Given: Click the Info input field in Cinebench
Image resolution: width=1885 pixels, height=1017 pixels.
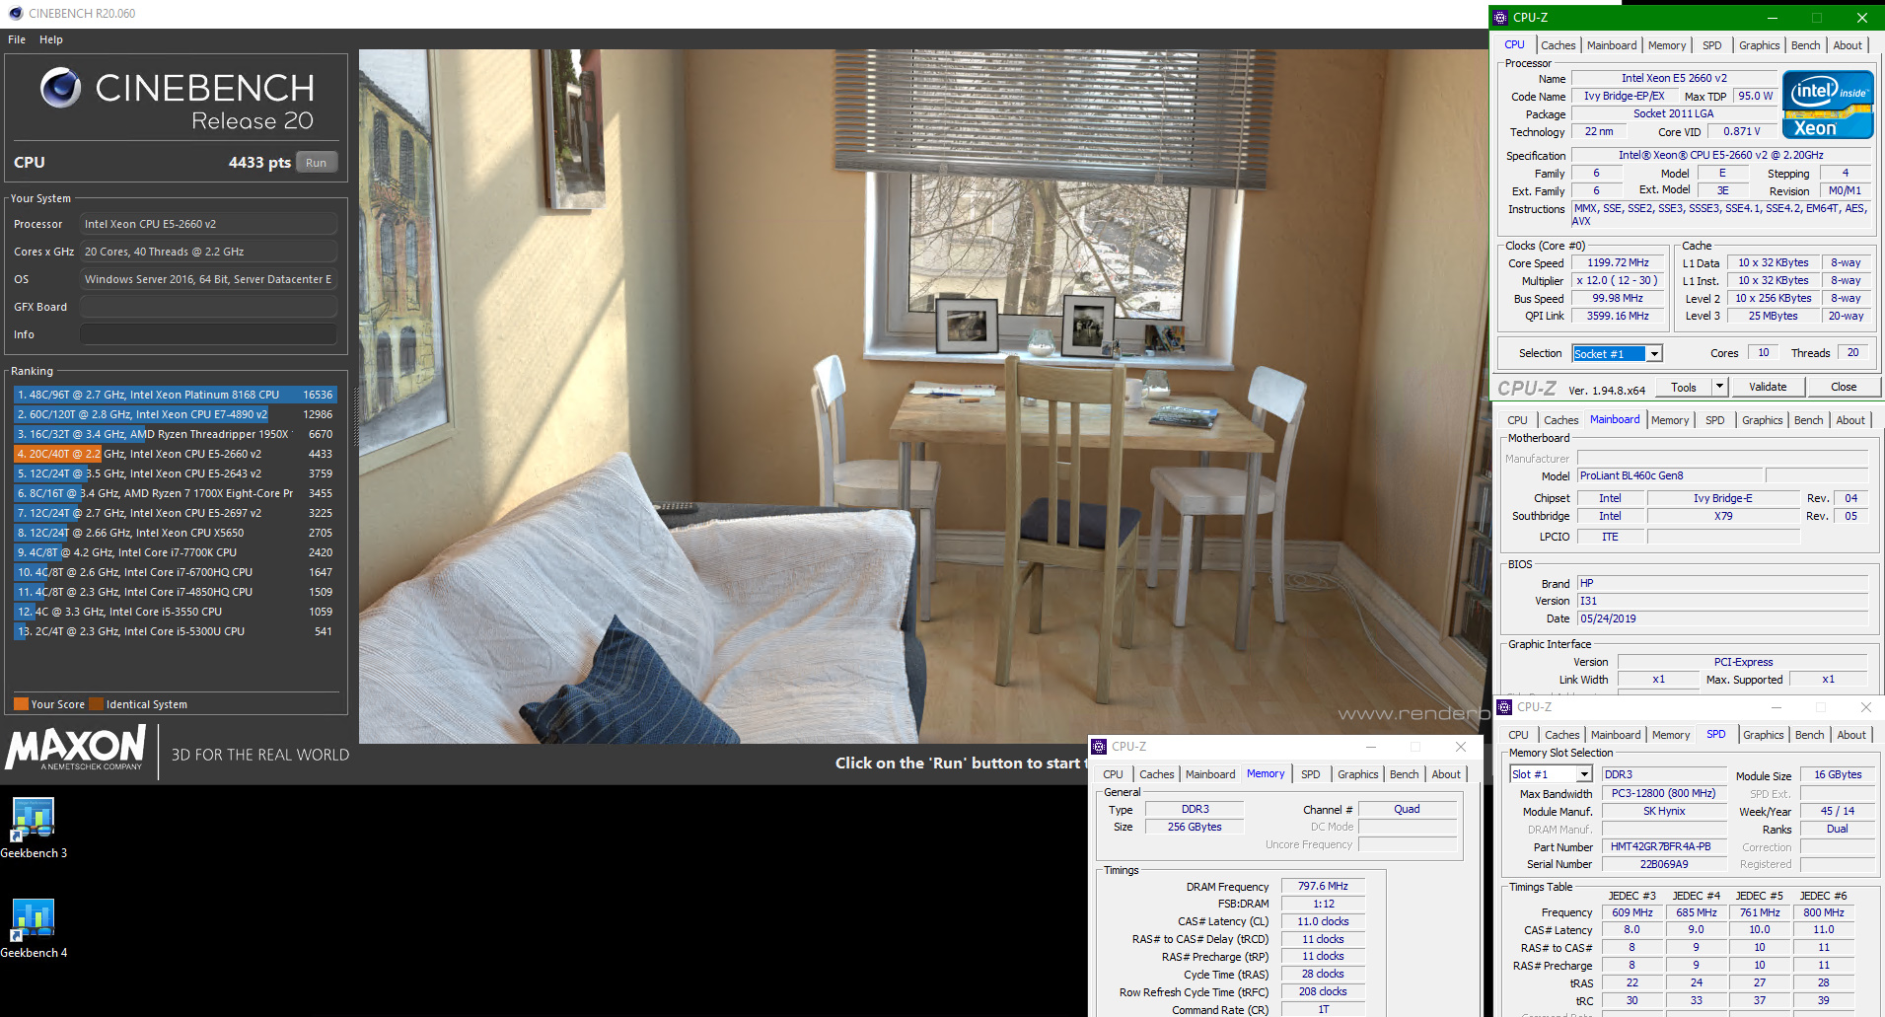Looking at the screenshot, I should [x=208, y=334].
